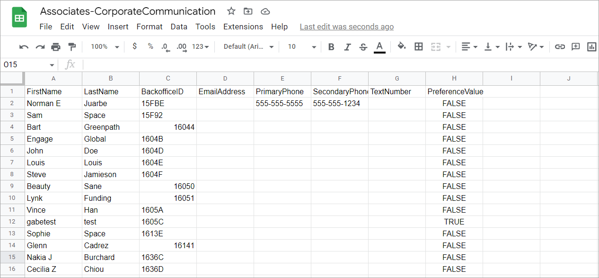The image size is (599, 278).
Task: Click the 'Last edit was seconds ago' link
Action: 346,27
